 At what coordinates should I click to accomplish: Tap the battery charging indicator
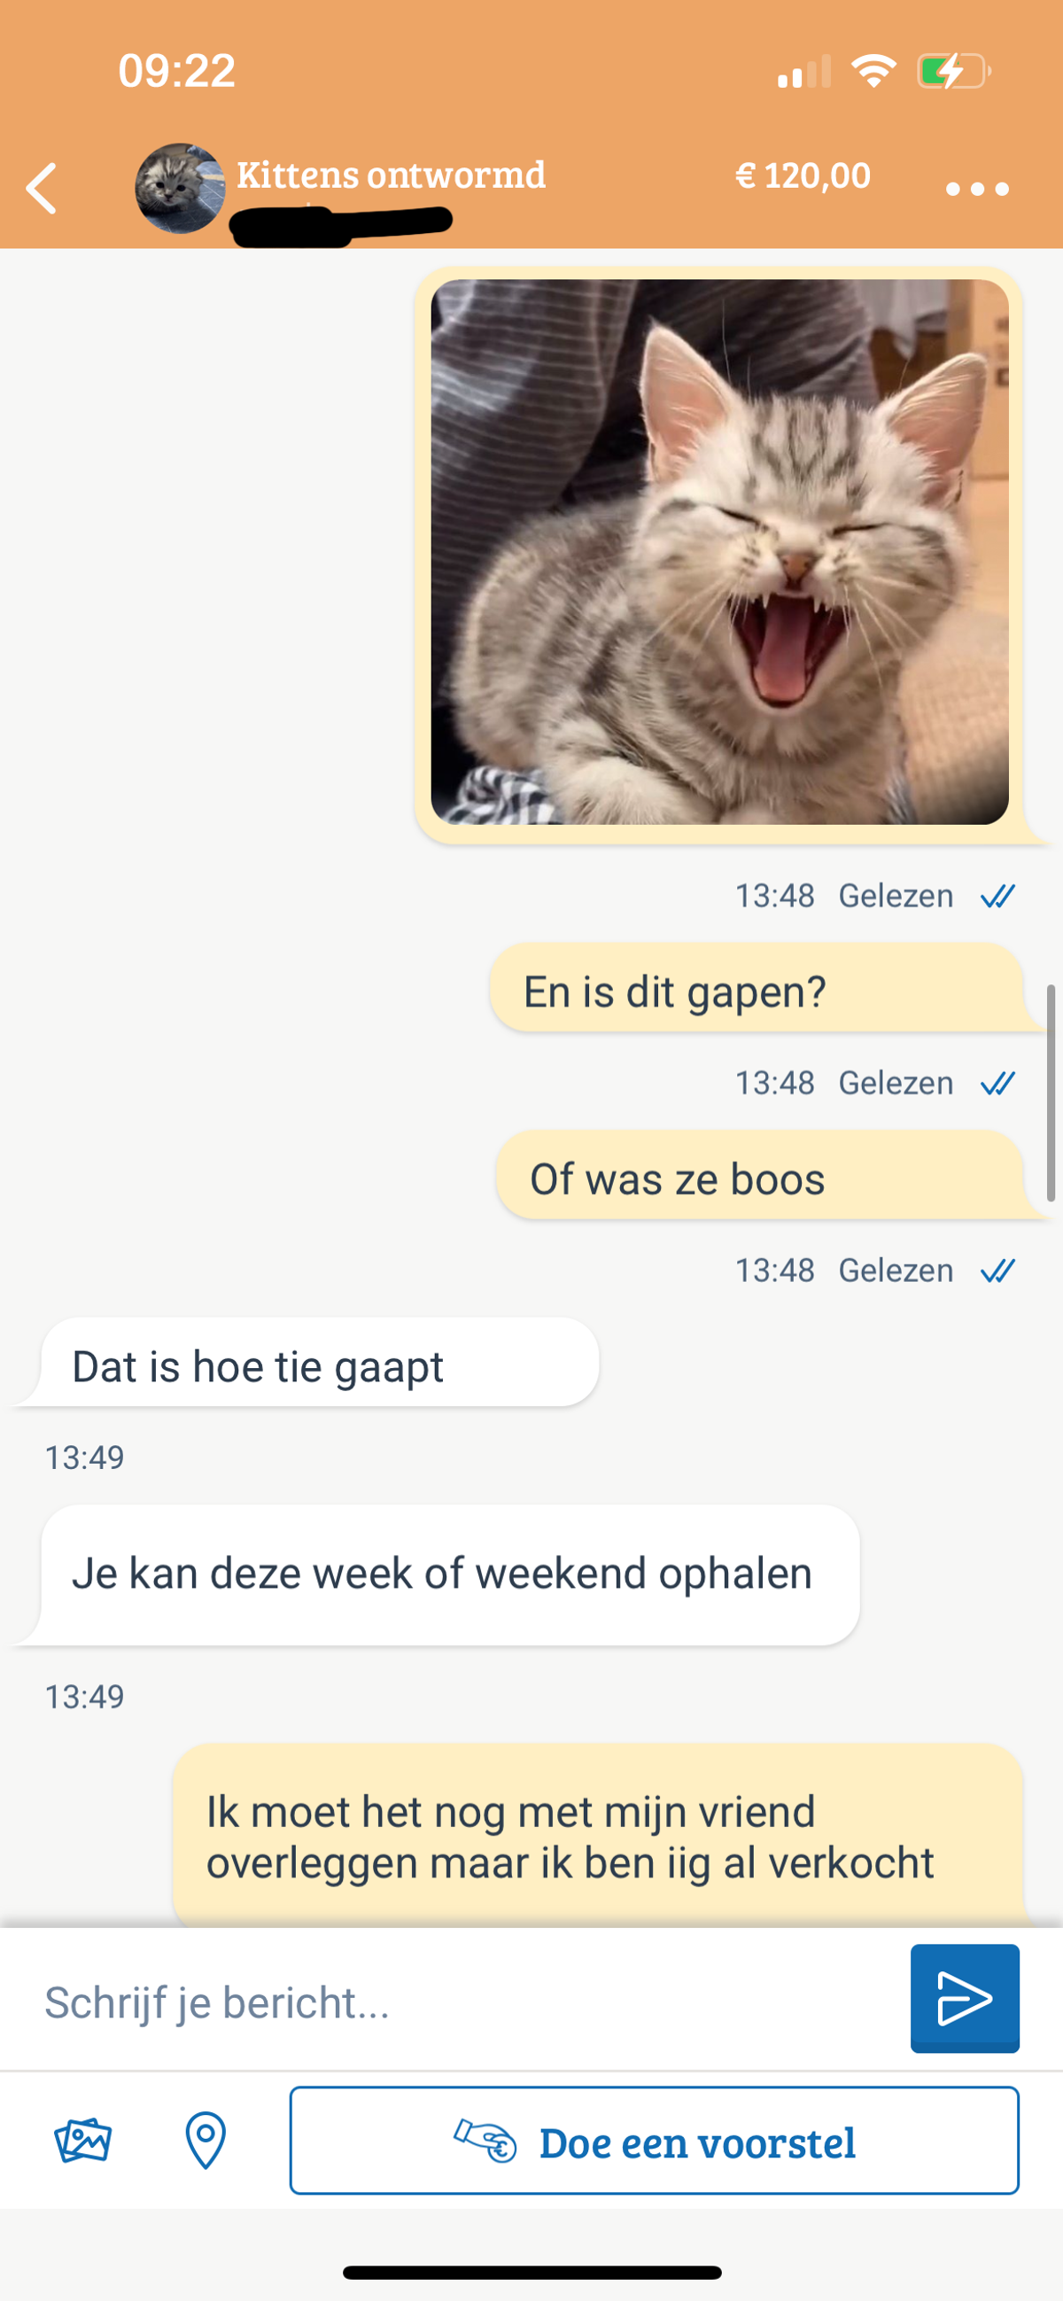point(954,71)
